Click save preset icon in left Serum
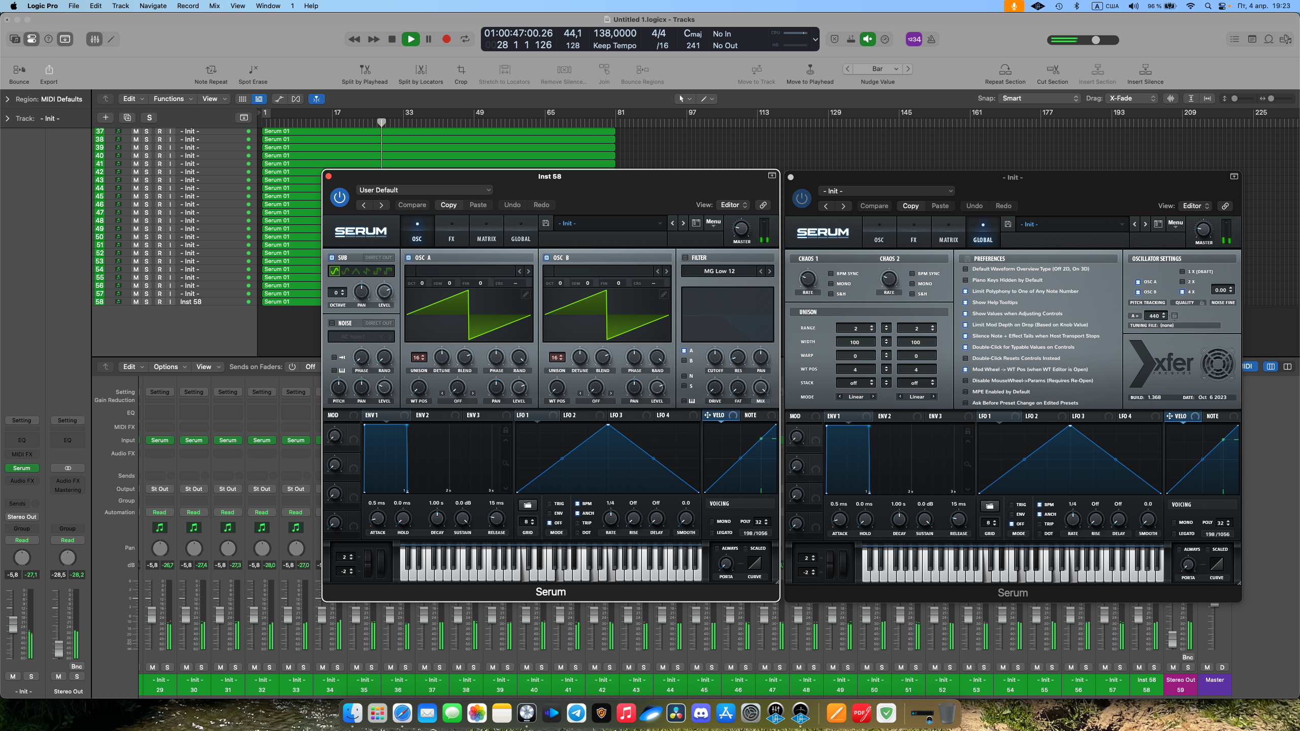 [x=545, y=223]
